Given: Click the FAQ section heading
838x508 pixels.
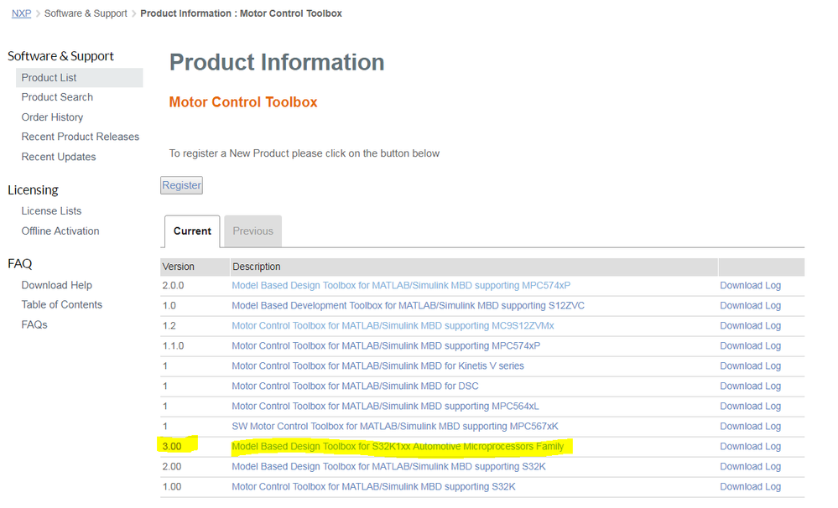Looking at the screenshot, I should [x=20, y=264].
